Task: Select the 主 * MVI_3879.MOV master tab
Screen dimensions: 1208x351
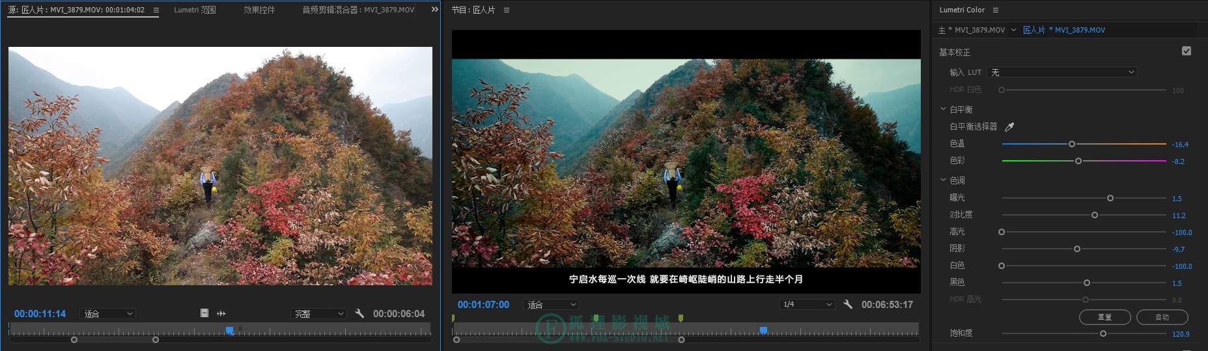Action: (972, 30)
